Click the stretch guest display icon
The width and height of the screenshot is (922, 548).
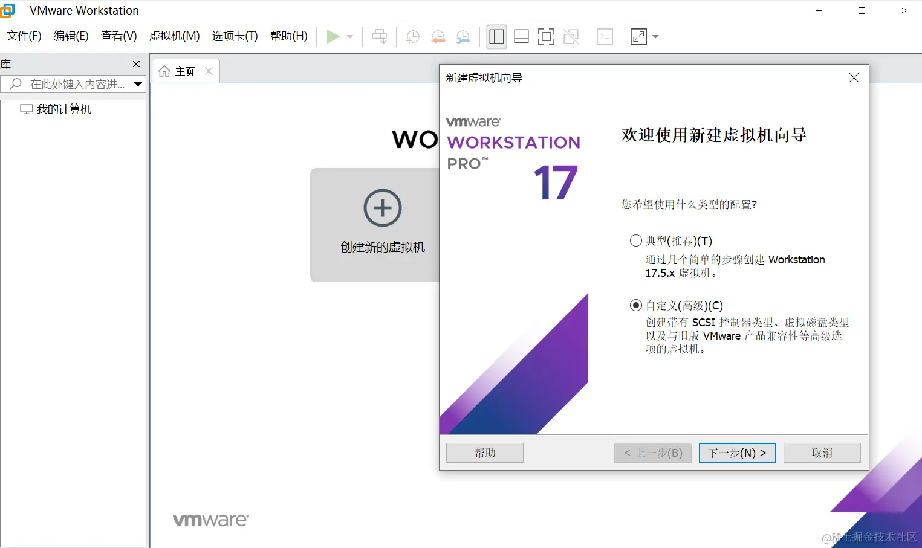(x=638, y=36)
